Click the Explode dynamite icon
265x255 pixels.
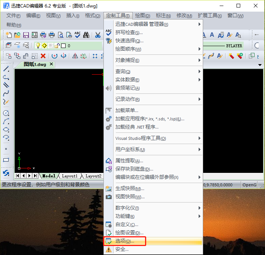(231, 56)
